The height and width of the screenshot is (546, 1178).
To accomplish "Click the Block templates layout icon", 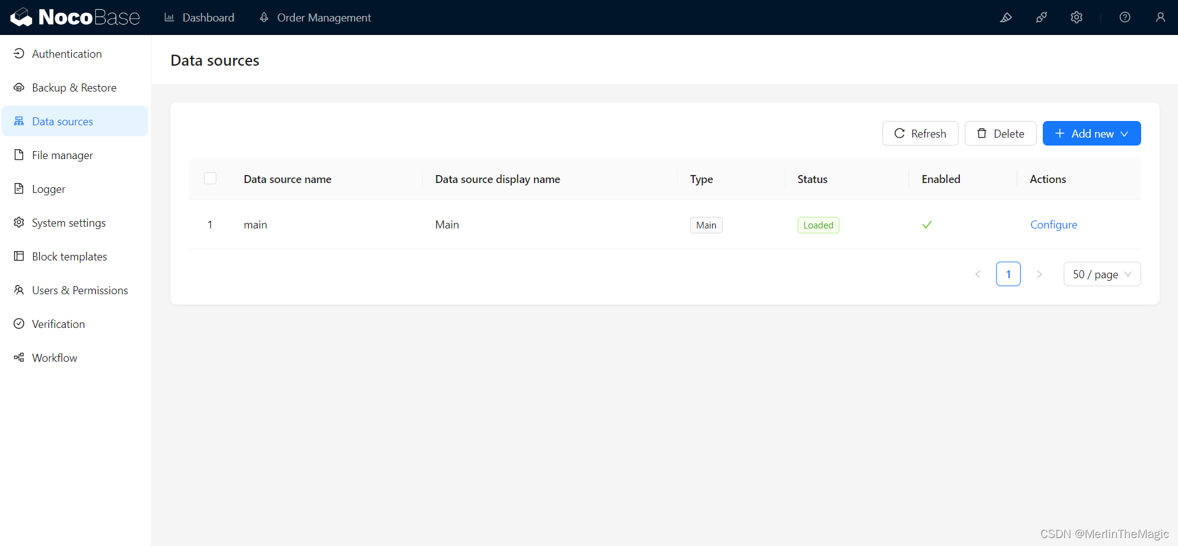I will pyautogui.click(x=19, y=256).
